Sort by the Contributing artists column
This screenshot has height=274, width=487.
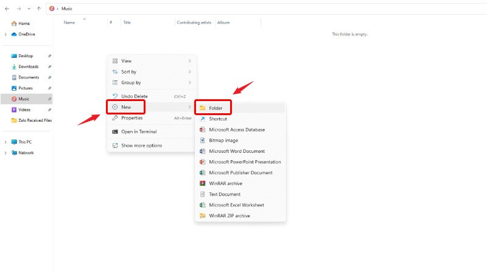[x=194, y=23]
